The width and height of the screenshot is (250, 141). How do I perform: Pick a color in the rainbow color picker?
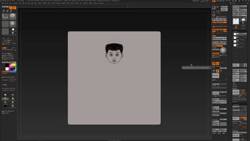tap(12, 67)
